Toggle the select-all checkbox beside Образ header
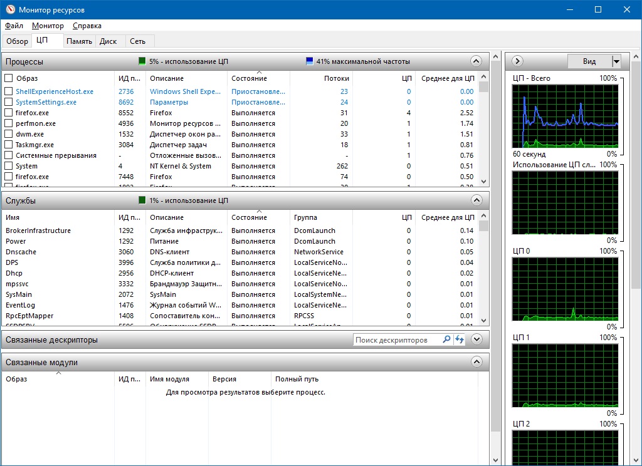Viewport: 642px width, 466px height. 9,78
